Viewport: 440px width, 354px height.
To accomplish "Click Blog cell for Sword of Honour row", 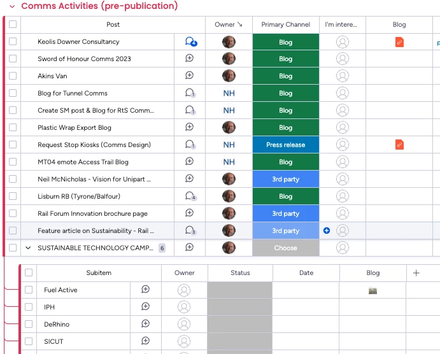I will [399, 59].
